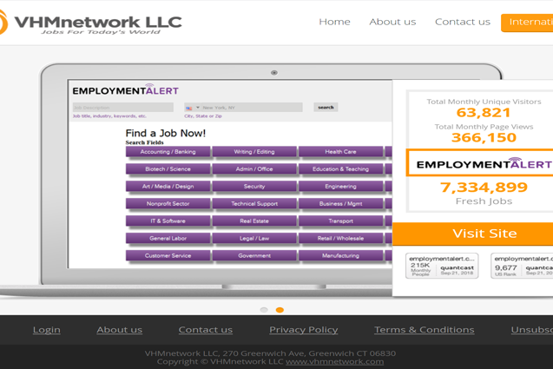
Task: Select Health Care category
Action: (x=340, y=152)
